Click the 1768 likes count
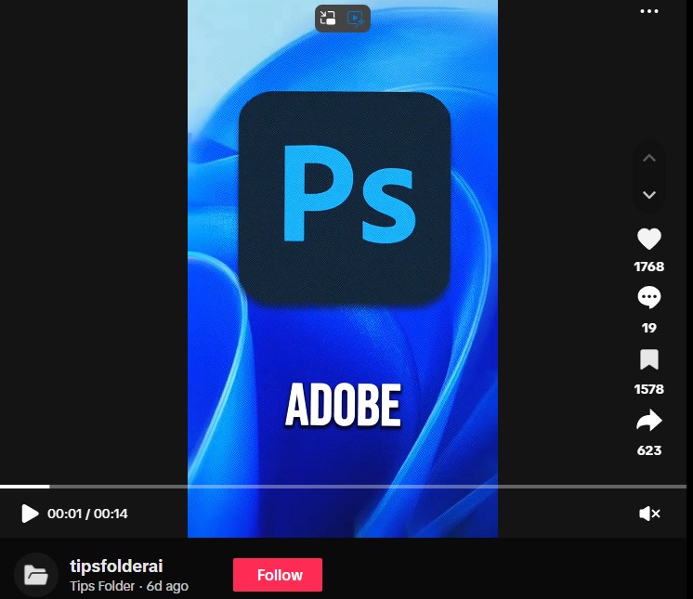This screenshot has width=693, height=599. click(649, 267)
